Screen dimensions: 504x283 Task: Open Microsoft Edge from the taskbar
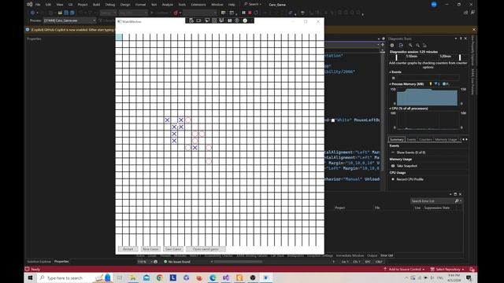click(213, 277)
